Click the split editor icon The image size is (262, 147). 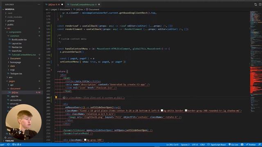260,4
